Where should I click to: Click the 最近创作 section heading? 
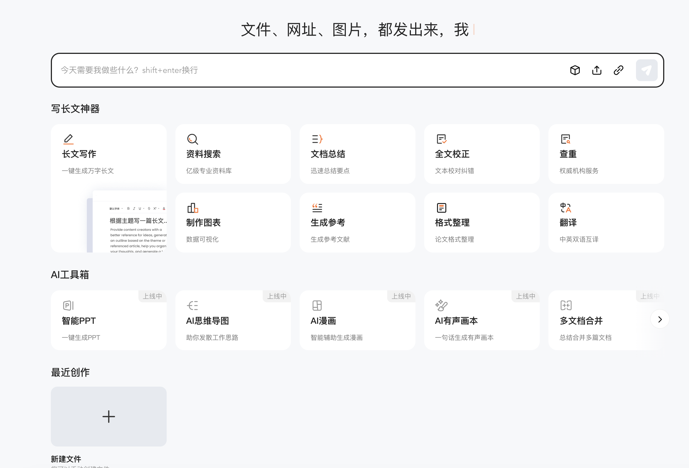point(70,372)
